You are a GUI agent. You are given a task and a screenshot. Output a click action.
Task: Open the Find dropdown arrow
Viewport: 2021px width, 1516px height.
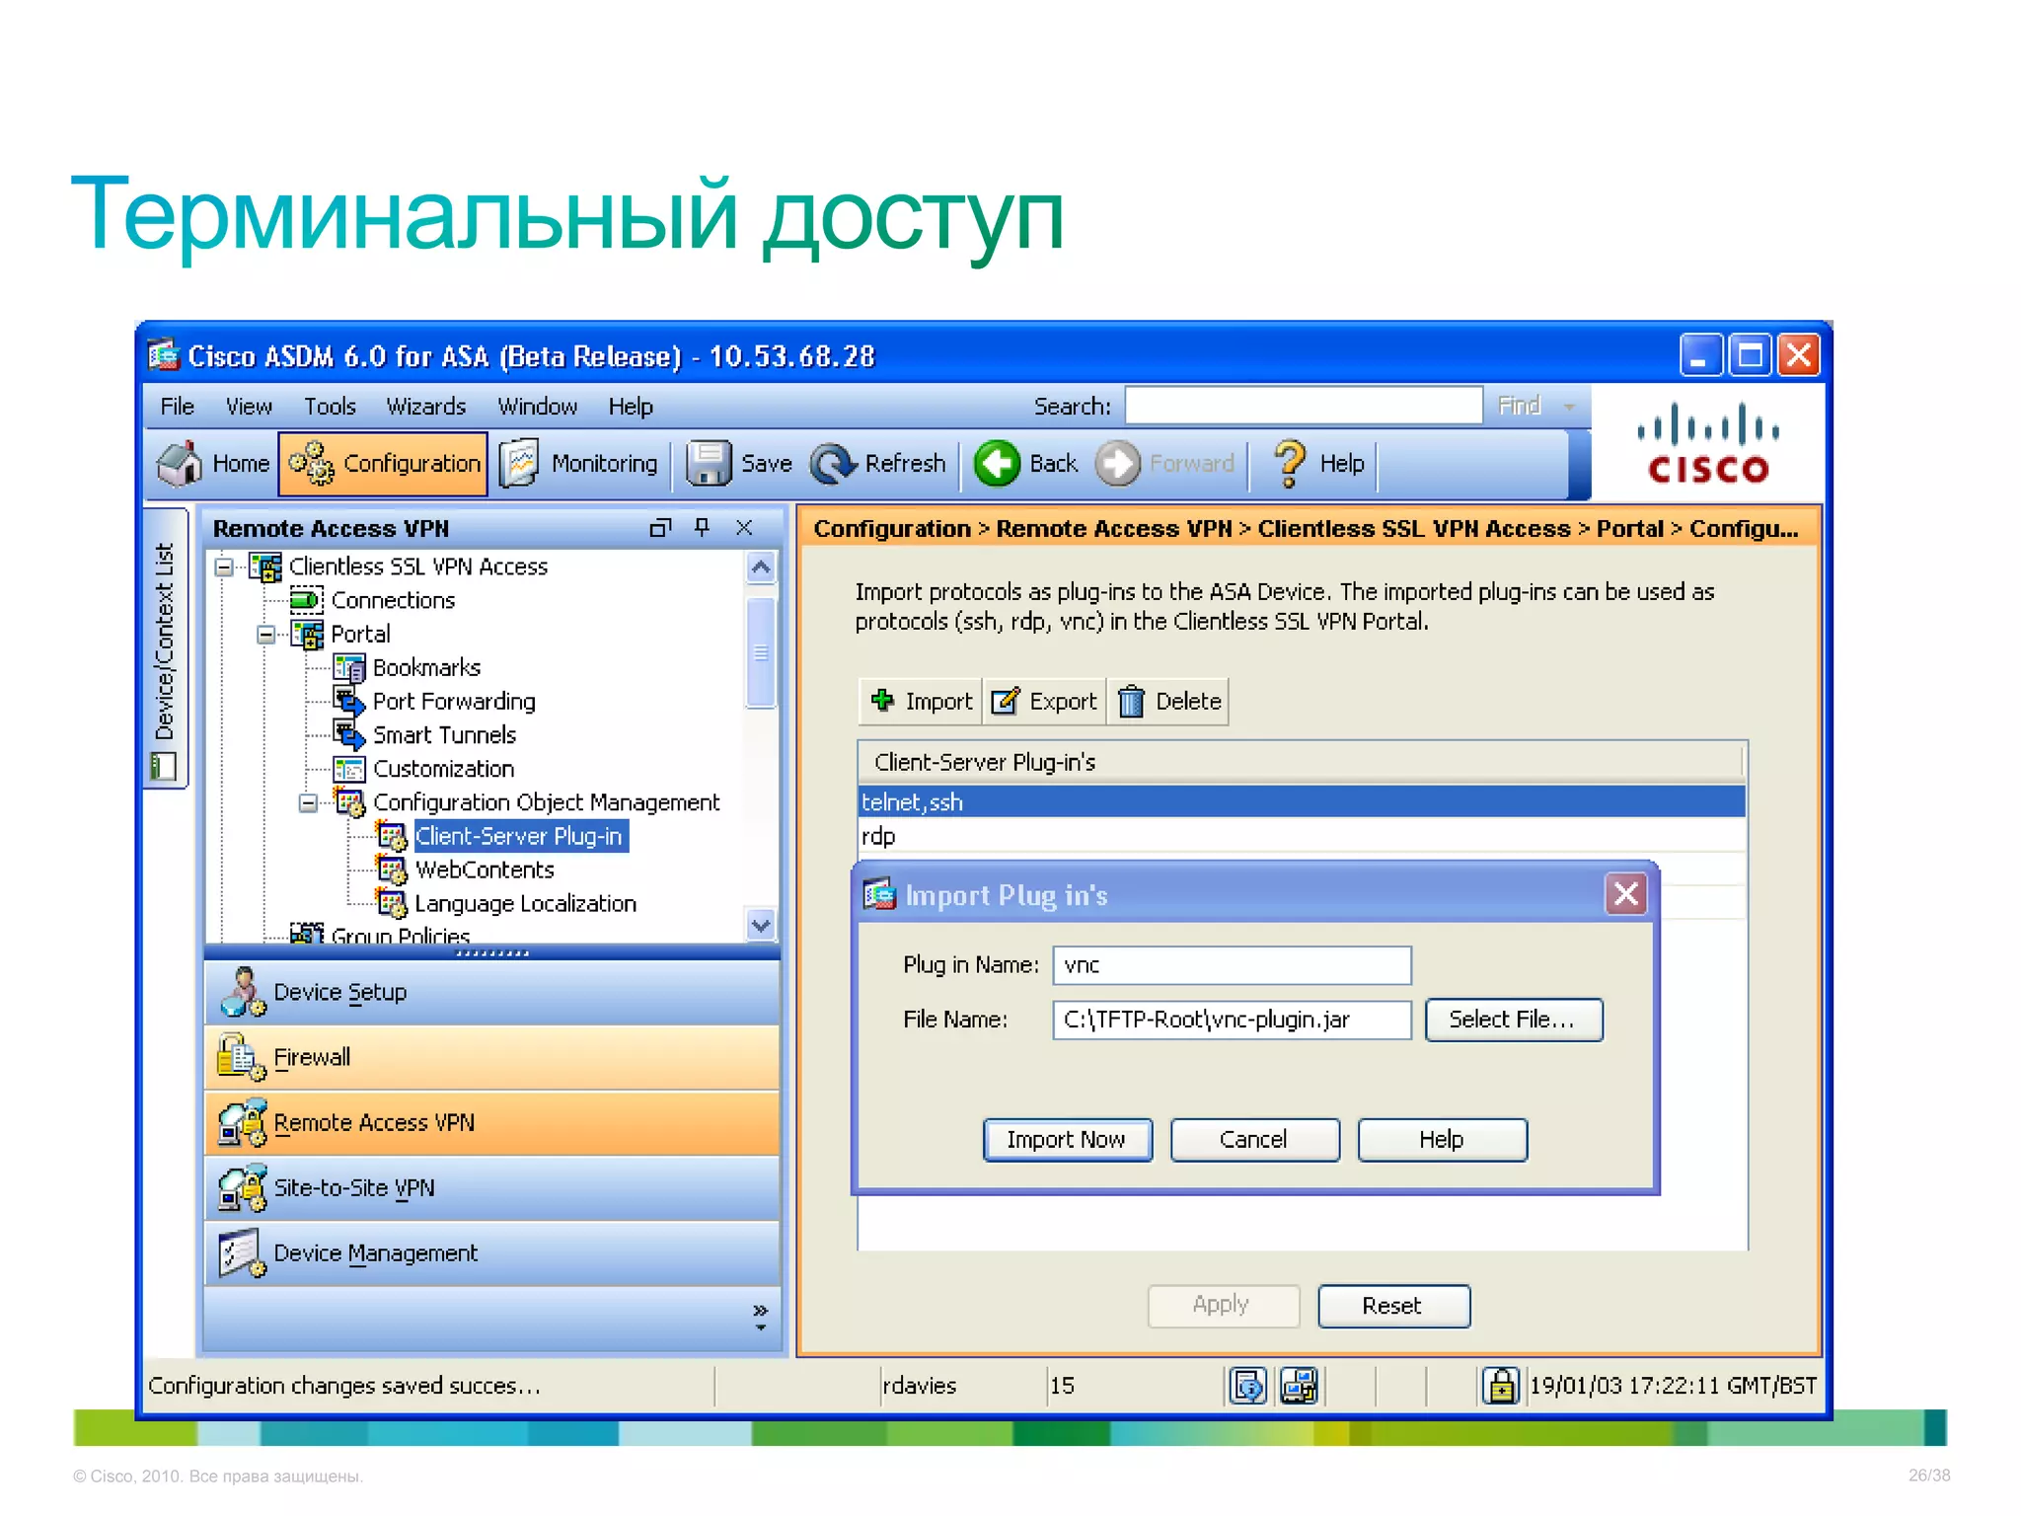point(1569,407)
